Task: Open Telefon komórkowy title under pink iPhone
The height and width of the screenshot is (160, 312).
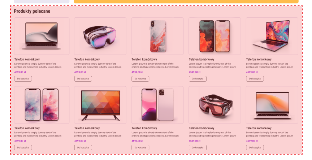Action: point(144,128)
